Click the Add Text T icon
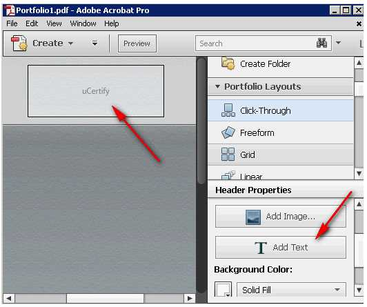Viewport: 367px width, 307px height. coord(261,248)
